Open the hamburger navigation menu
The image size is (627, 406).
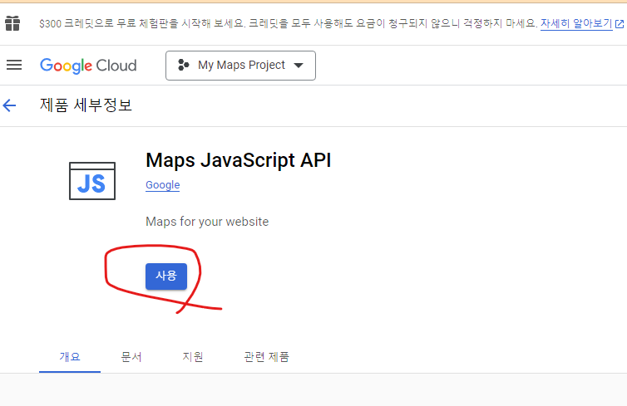point(14,65)
